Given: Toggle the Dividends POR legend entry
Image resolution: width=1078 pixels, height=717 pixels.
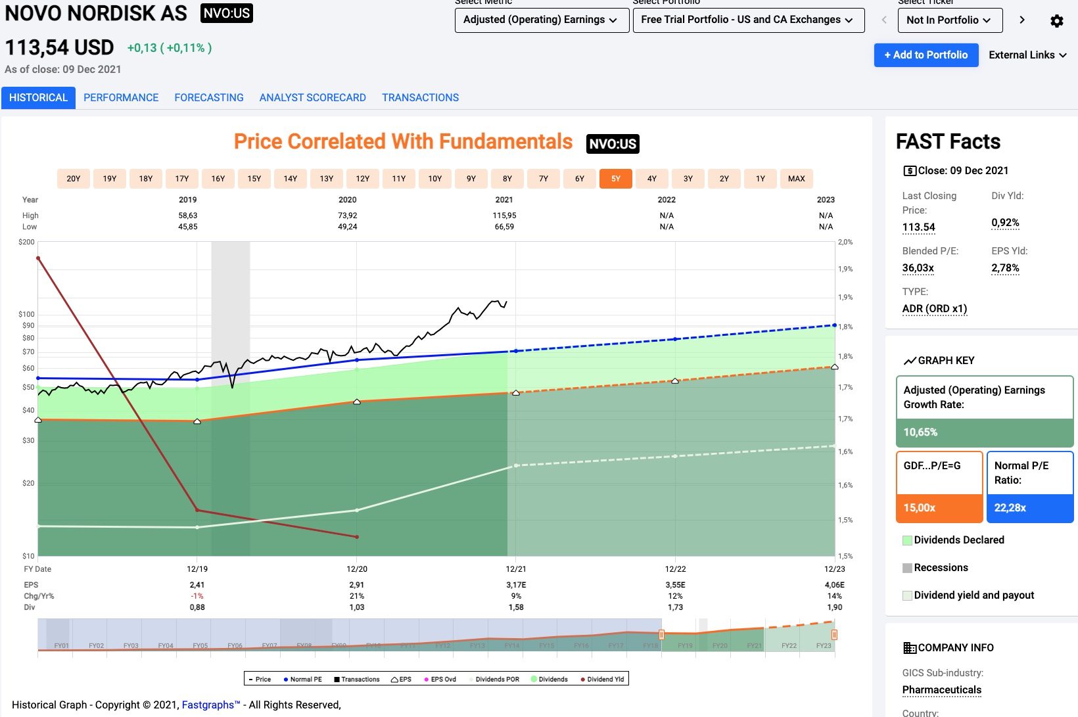Looking at the screenshot, I should point(494,679).
